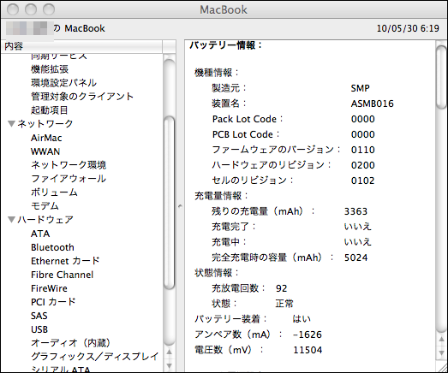This screenshot has width=448, height=373.
Task: Click the ネットワーク category label
Action: point(45,123)
